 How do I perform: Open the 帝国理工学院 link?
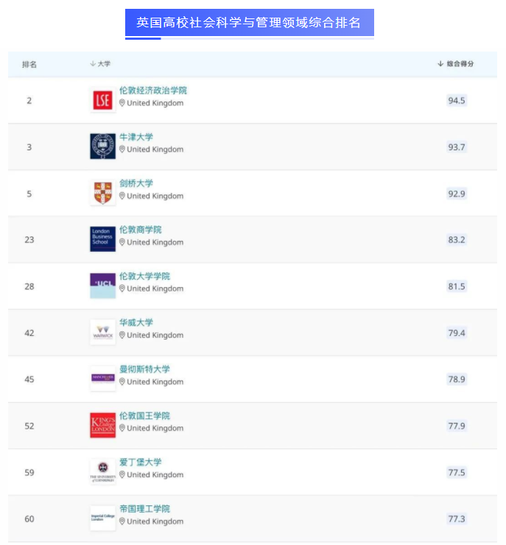point(144,508)
